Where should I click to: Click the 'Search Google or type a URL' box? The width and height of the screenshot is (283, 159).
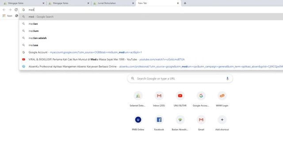point(180,79)
